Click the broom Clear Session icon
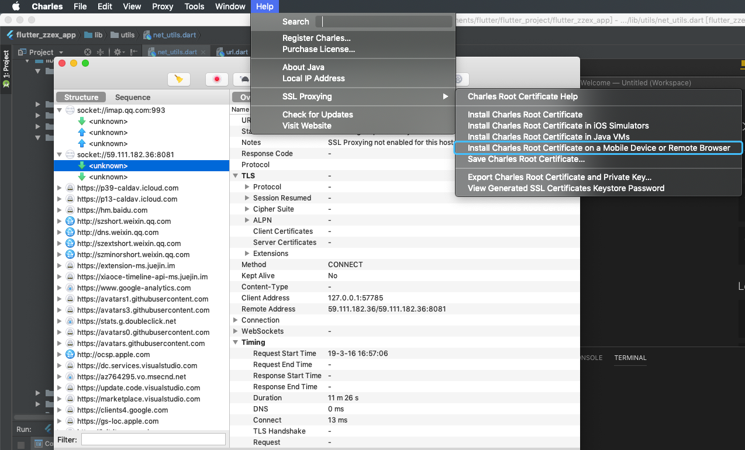The height and width of the screenshot is (450, 745). (x=179, y=79)
